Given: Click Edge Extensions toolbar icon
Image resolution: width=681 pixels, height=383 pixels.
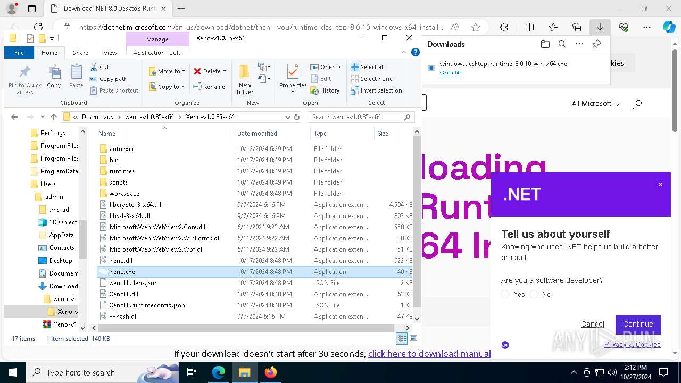Looking at the screenshot, I should point(504,27).
